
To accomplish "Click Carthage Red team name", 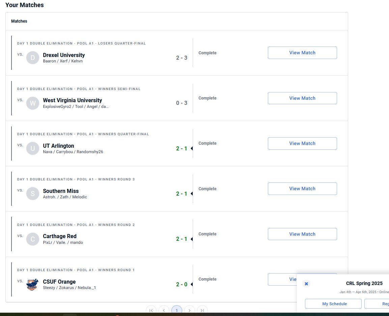I will pyautogui.click(x=60, y=236).
